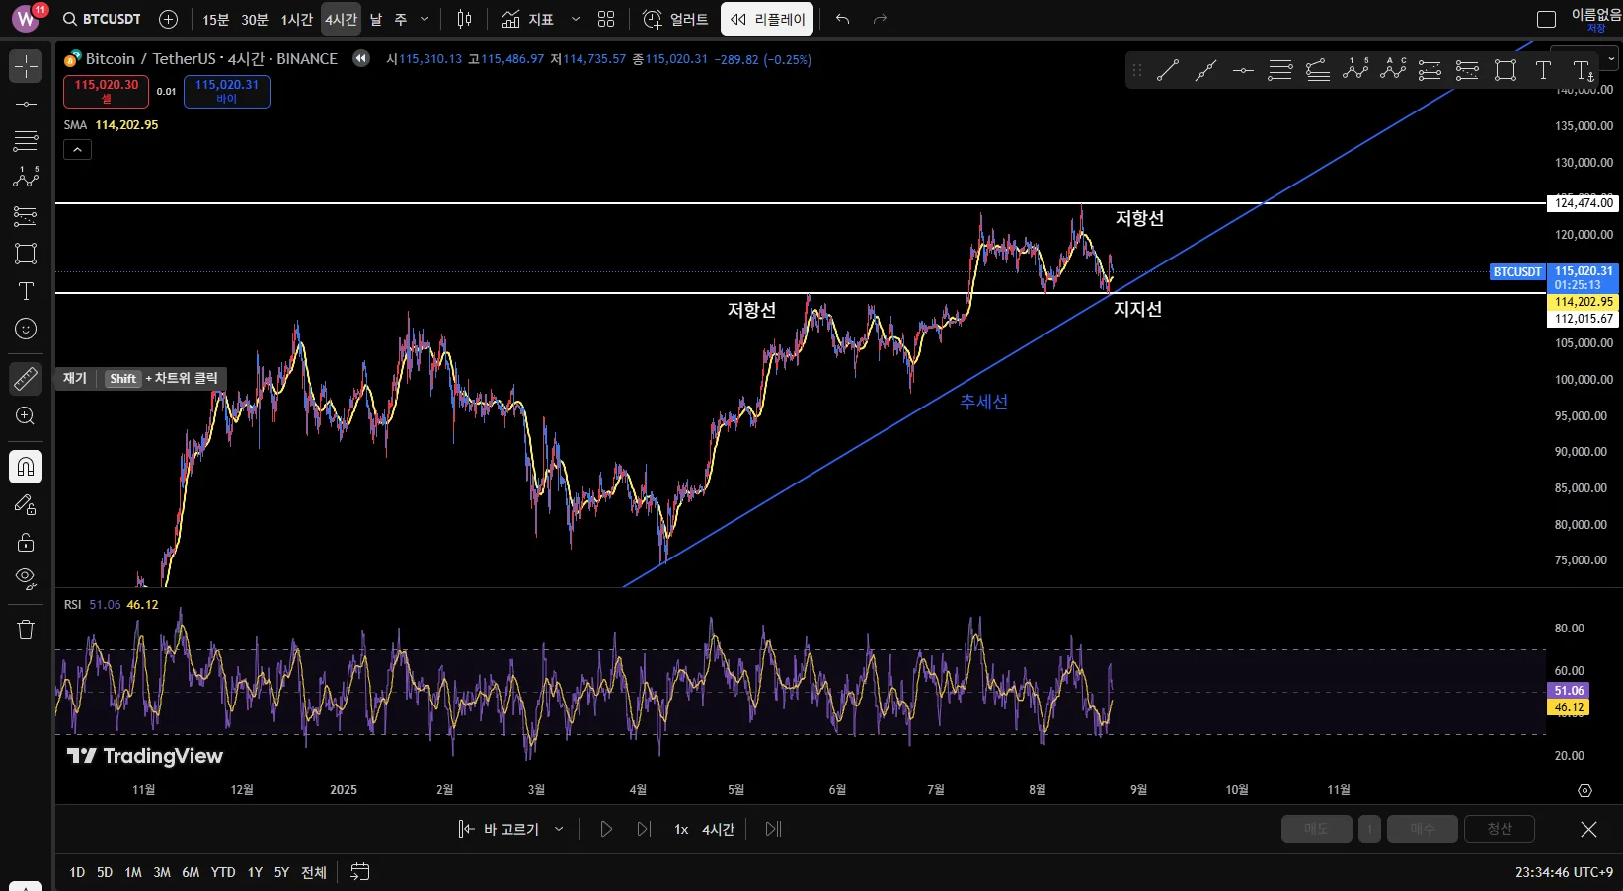Viewport: 1623px width, 891px height.
Task: Switch to the 날 daily timeframe
Action: (376, 19)
